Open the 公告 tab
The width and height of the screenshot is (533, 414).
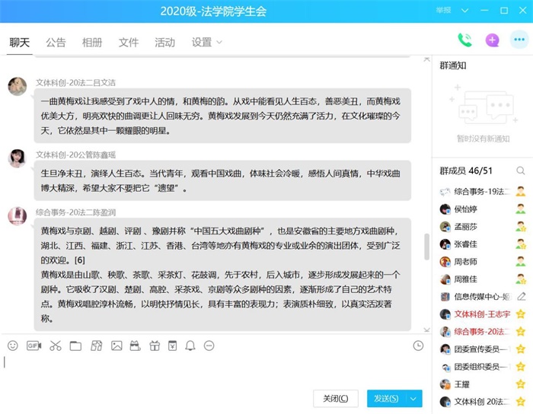click(x=56, y=43)
